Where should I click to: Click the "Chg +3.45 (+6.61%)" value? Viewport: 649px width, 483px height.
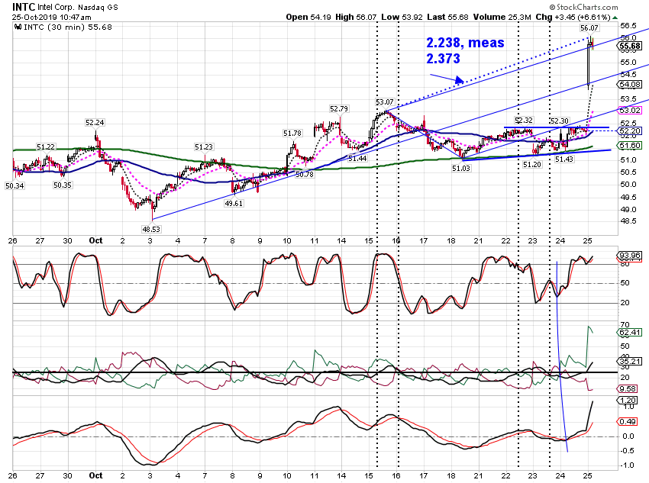pyautogui.click(x=573, y=17)
